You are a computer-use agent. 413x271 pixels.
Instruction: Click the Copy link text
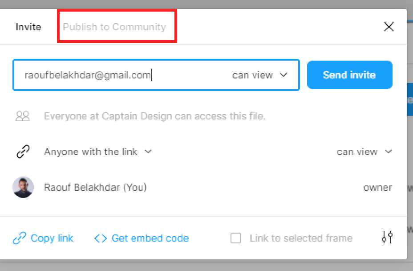(x=52, y=238)
